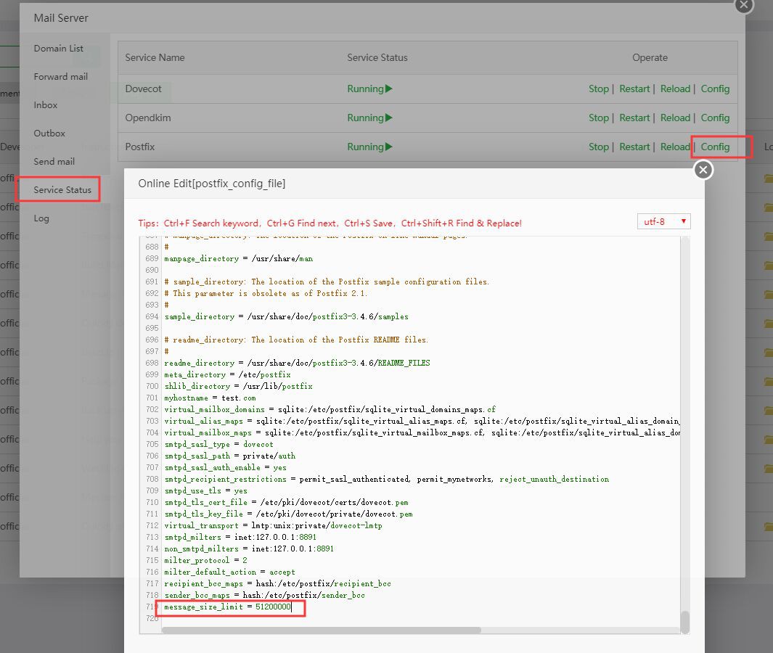Restart the Opendkim service
773x653 pixels.
click(x=634, y=118)
